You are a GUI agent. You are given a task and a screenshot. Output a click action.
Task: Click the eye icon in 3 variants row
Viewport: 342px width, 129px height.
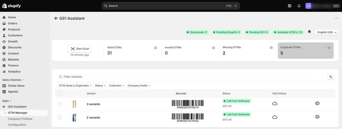[317, 103]
